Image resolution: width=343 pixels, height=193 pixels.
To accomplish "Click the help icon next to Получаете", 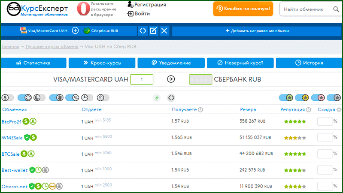I will (200, 110).
